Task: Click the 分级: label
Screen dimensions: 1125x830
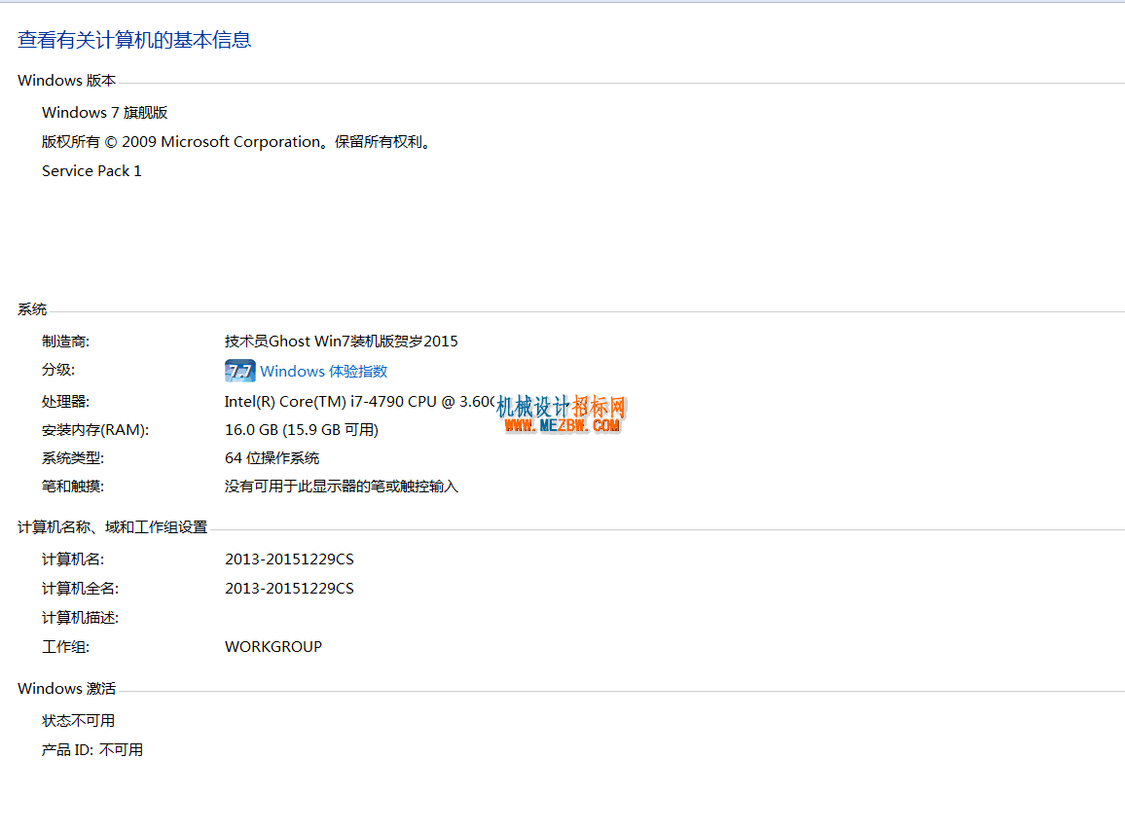Action: 58,370
